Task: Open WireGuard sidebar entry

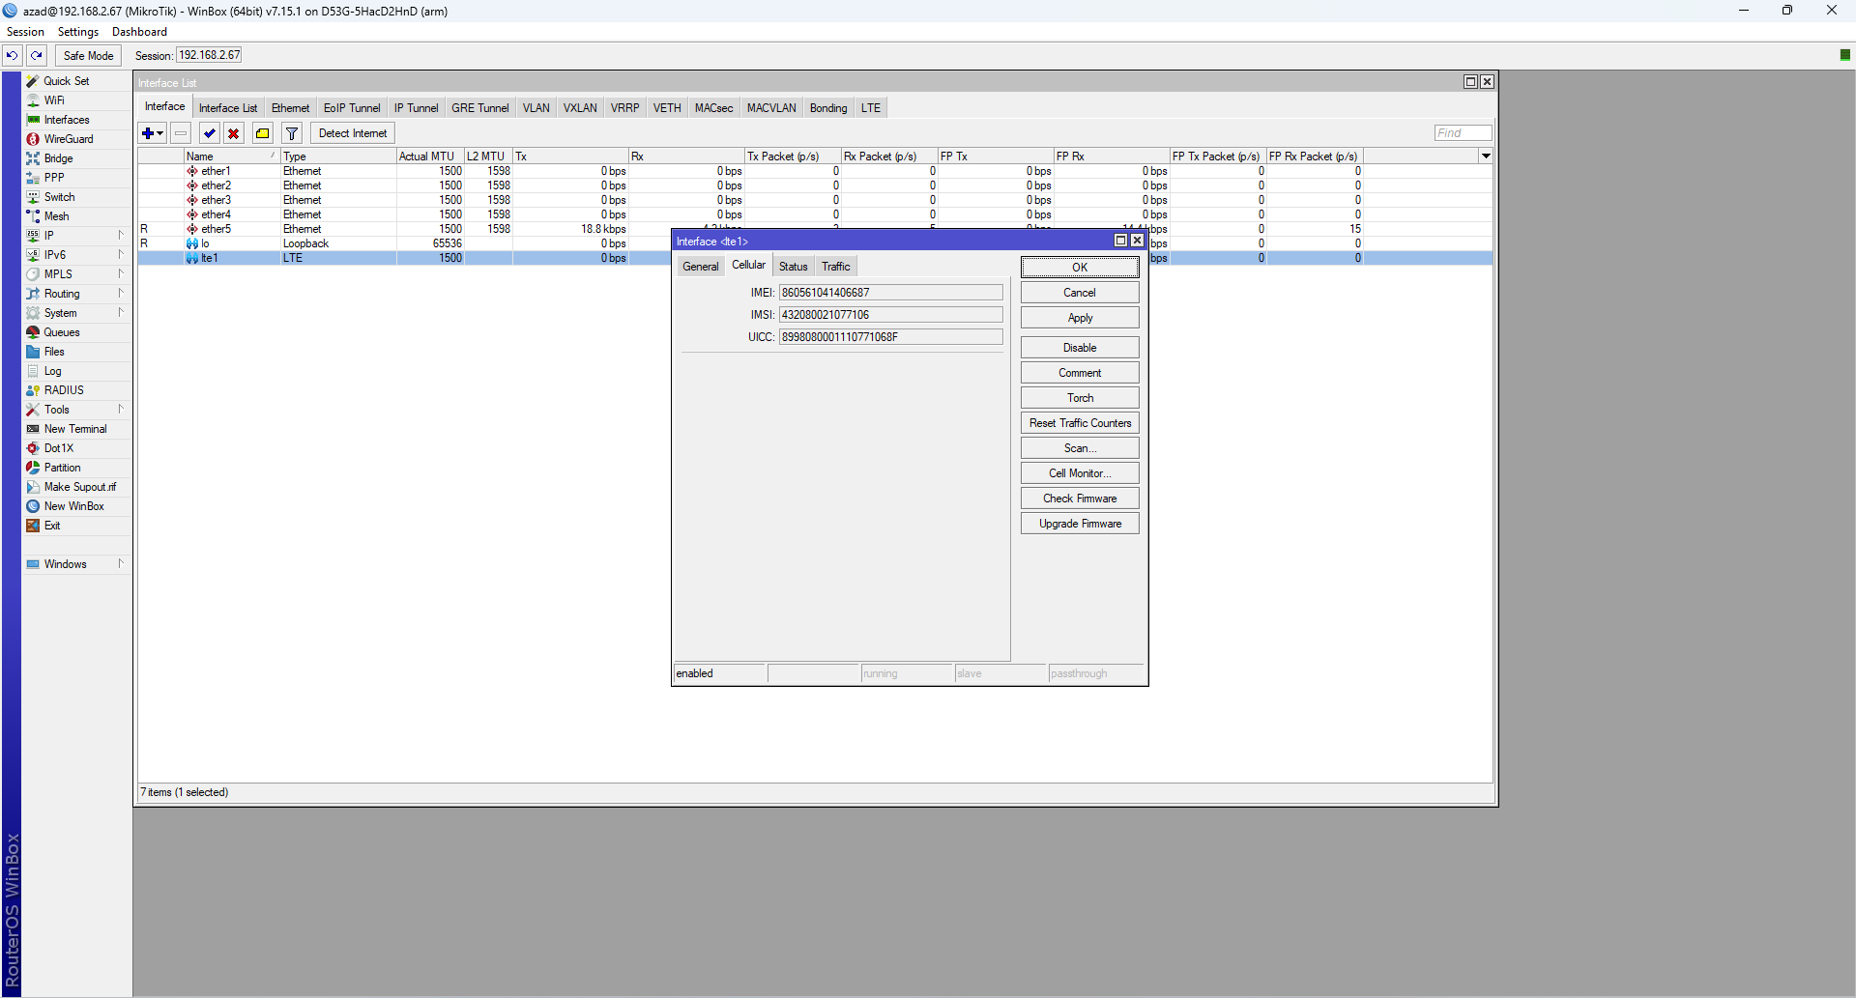Action: coord(69,139)
